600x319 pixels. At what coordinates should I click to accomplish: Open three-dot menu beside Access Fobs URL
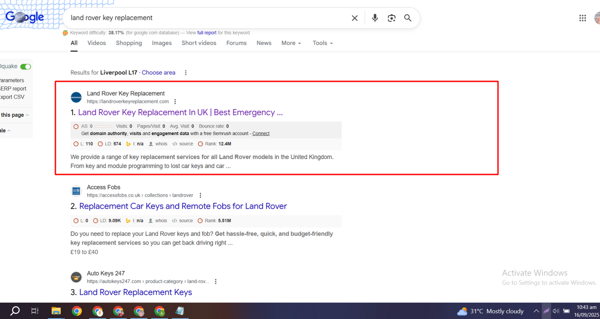click(200, 195)
